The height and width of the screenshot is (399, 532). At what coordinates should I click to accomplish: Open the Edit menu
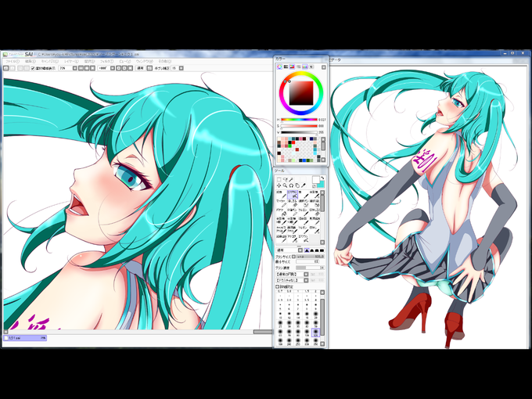pyautogui.click(x=31, y=61)
